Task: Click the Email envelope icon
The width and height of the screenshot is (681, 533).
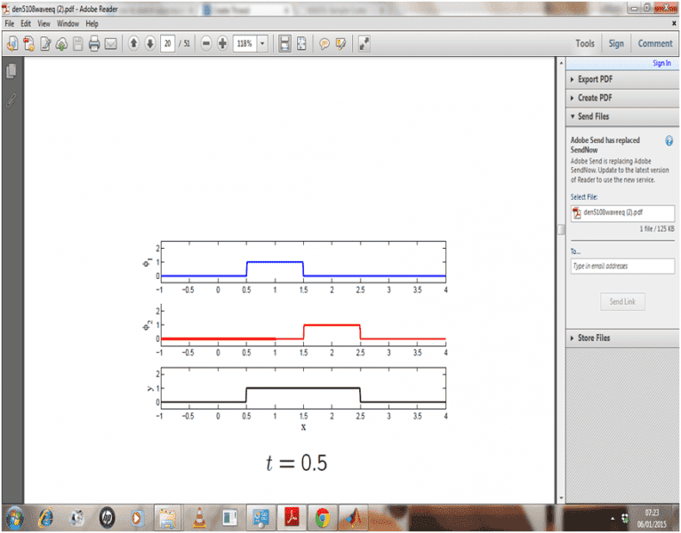Action: tap(111, 44)
